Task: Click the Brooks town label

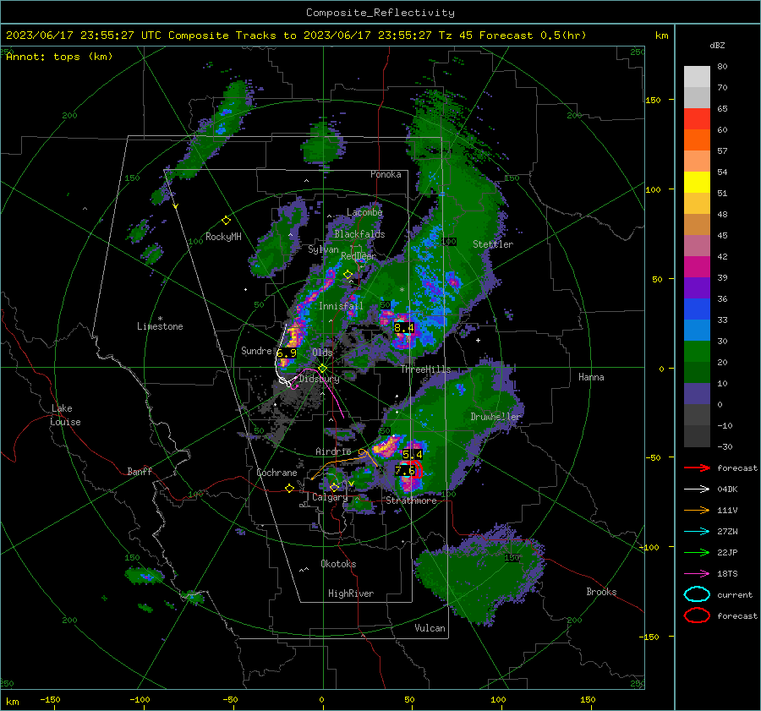Action: tap(601, 592)
